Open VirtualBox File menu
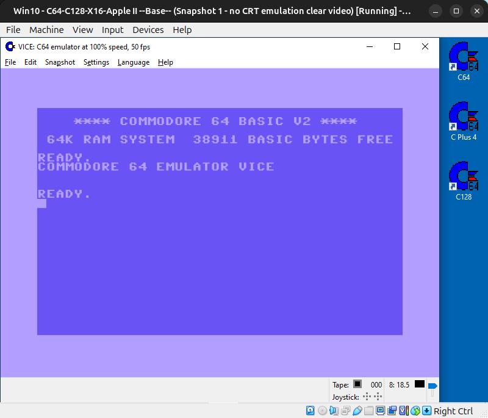 [x=13, y=30]
